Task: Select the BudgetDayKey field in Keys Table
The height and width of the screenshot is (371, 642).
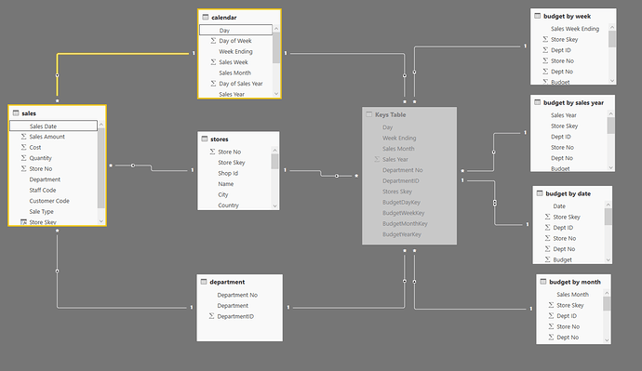Action: click(401, 202)
